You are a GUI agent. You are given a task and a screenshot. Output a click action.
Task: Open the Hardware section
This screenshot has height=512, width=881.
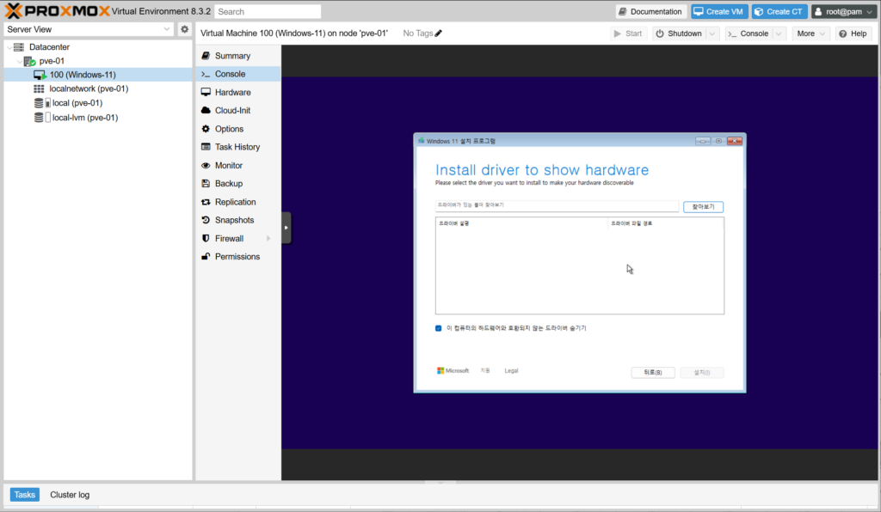232,92
